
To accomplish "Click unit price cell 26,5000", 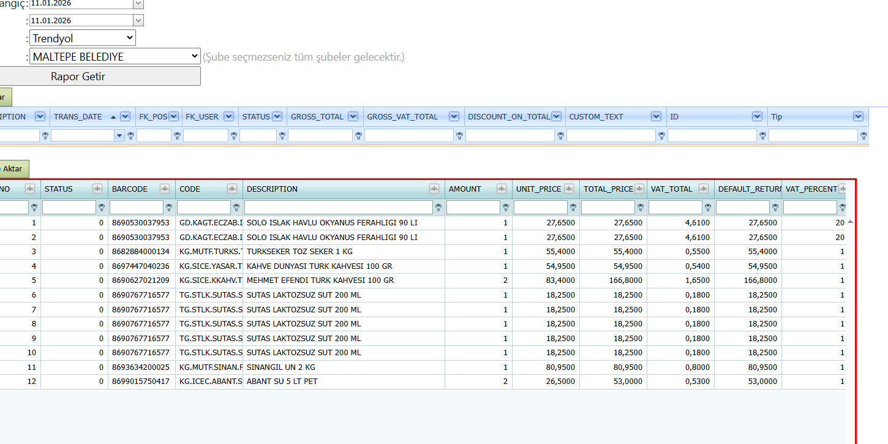I will (546, 382).
